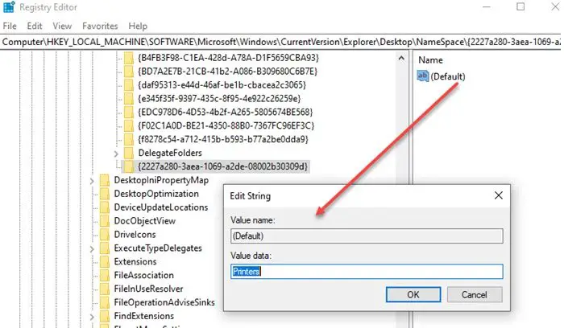Screen dimensions: 564x328
Task: Select the Extensions key label
Action: point(135,262)
